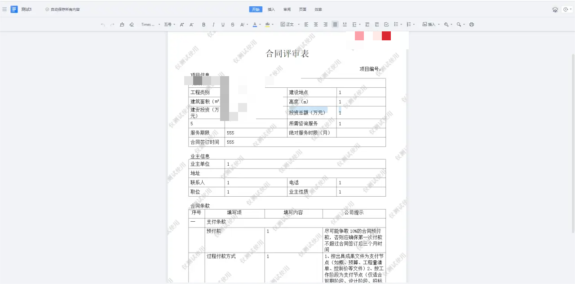Align text left

click(306, 25)
